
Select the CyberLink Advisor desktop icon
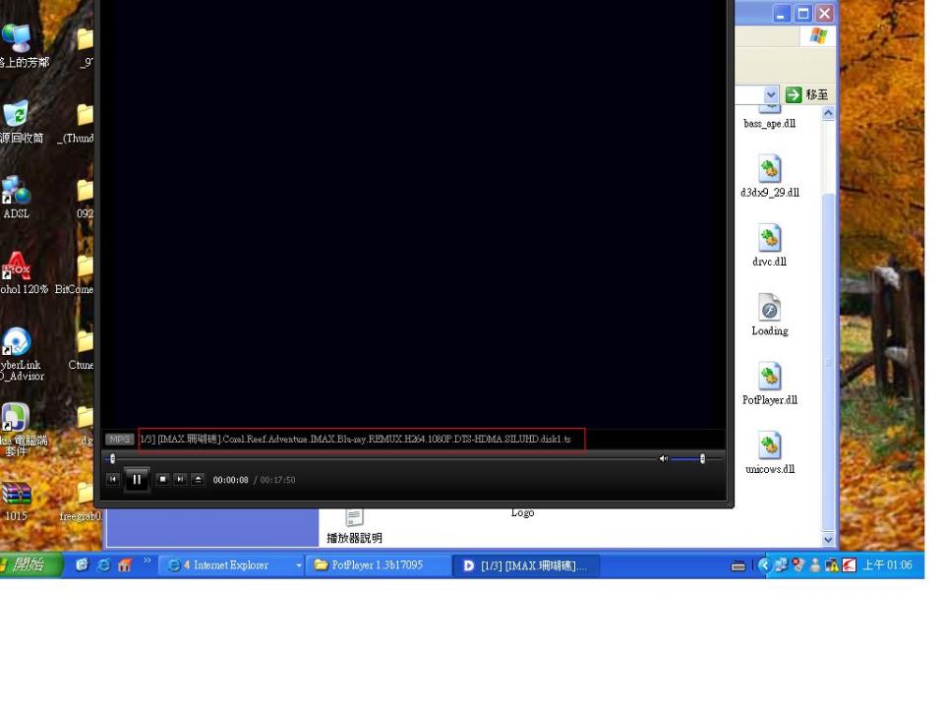pos(18,354)
